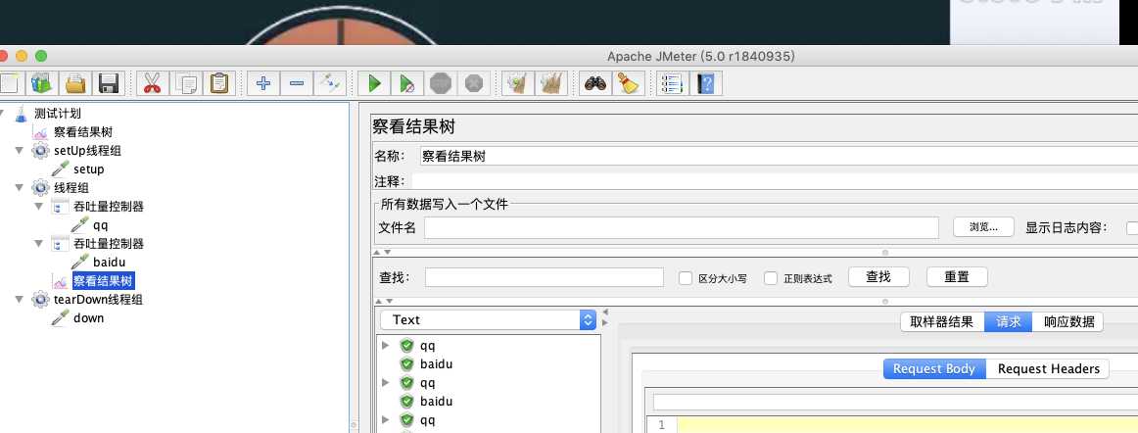The height and width of the screenshot is (433, 1138).
Task: Click the Open file folder icon
Action: [75, 83]
